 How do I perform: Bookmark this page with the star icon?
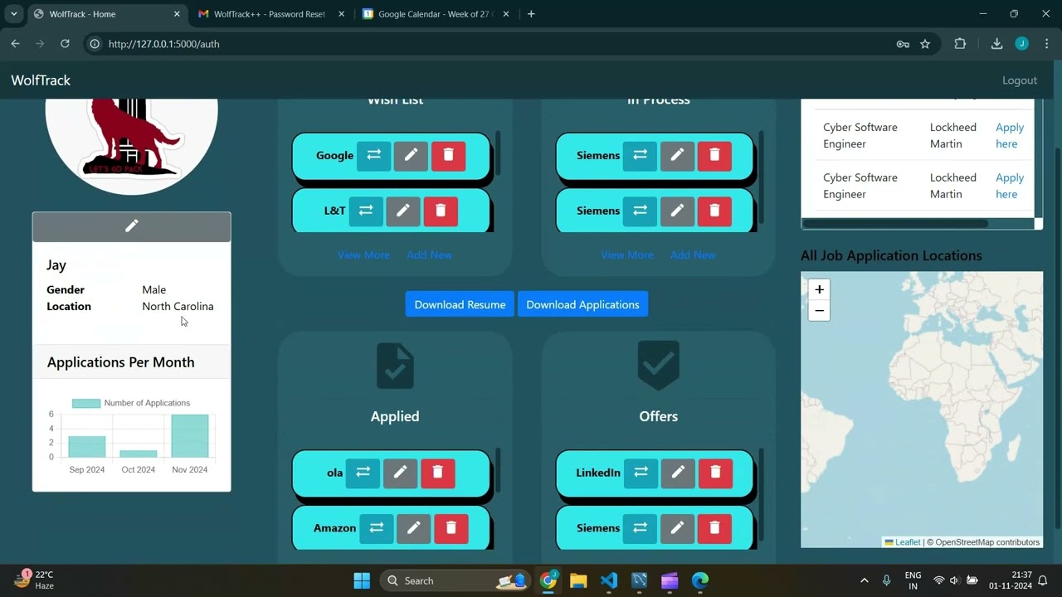pyautogui.click(x=925, y=44)
